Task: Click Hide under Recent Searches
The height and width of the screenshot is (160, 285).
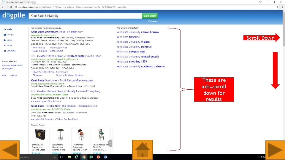Action: [x=4, y=76]
